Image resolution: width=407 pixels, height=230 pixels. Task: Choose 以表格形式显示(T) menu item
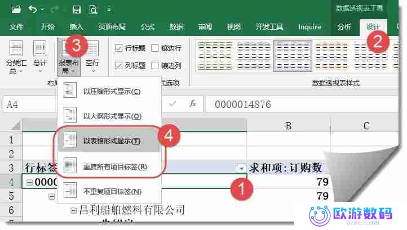tap(109, 141)
